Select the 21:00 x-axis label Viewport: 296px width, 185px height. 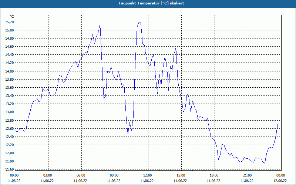pyautogui.click(x=248, y=175)
